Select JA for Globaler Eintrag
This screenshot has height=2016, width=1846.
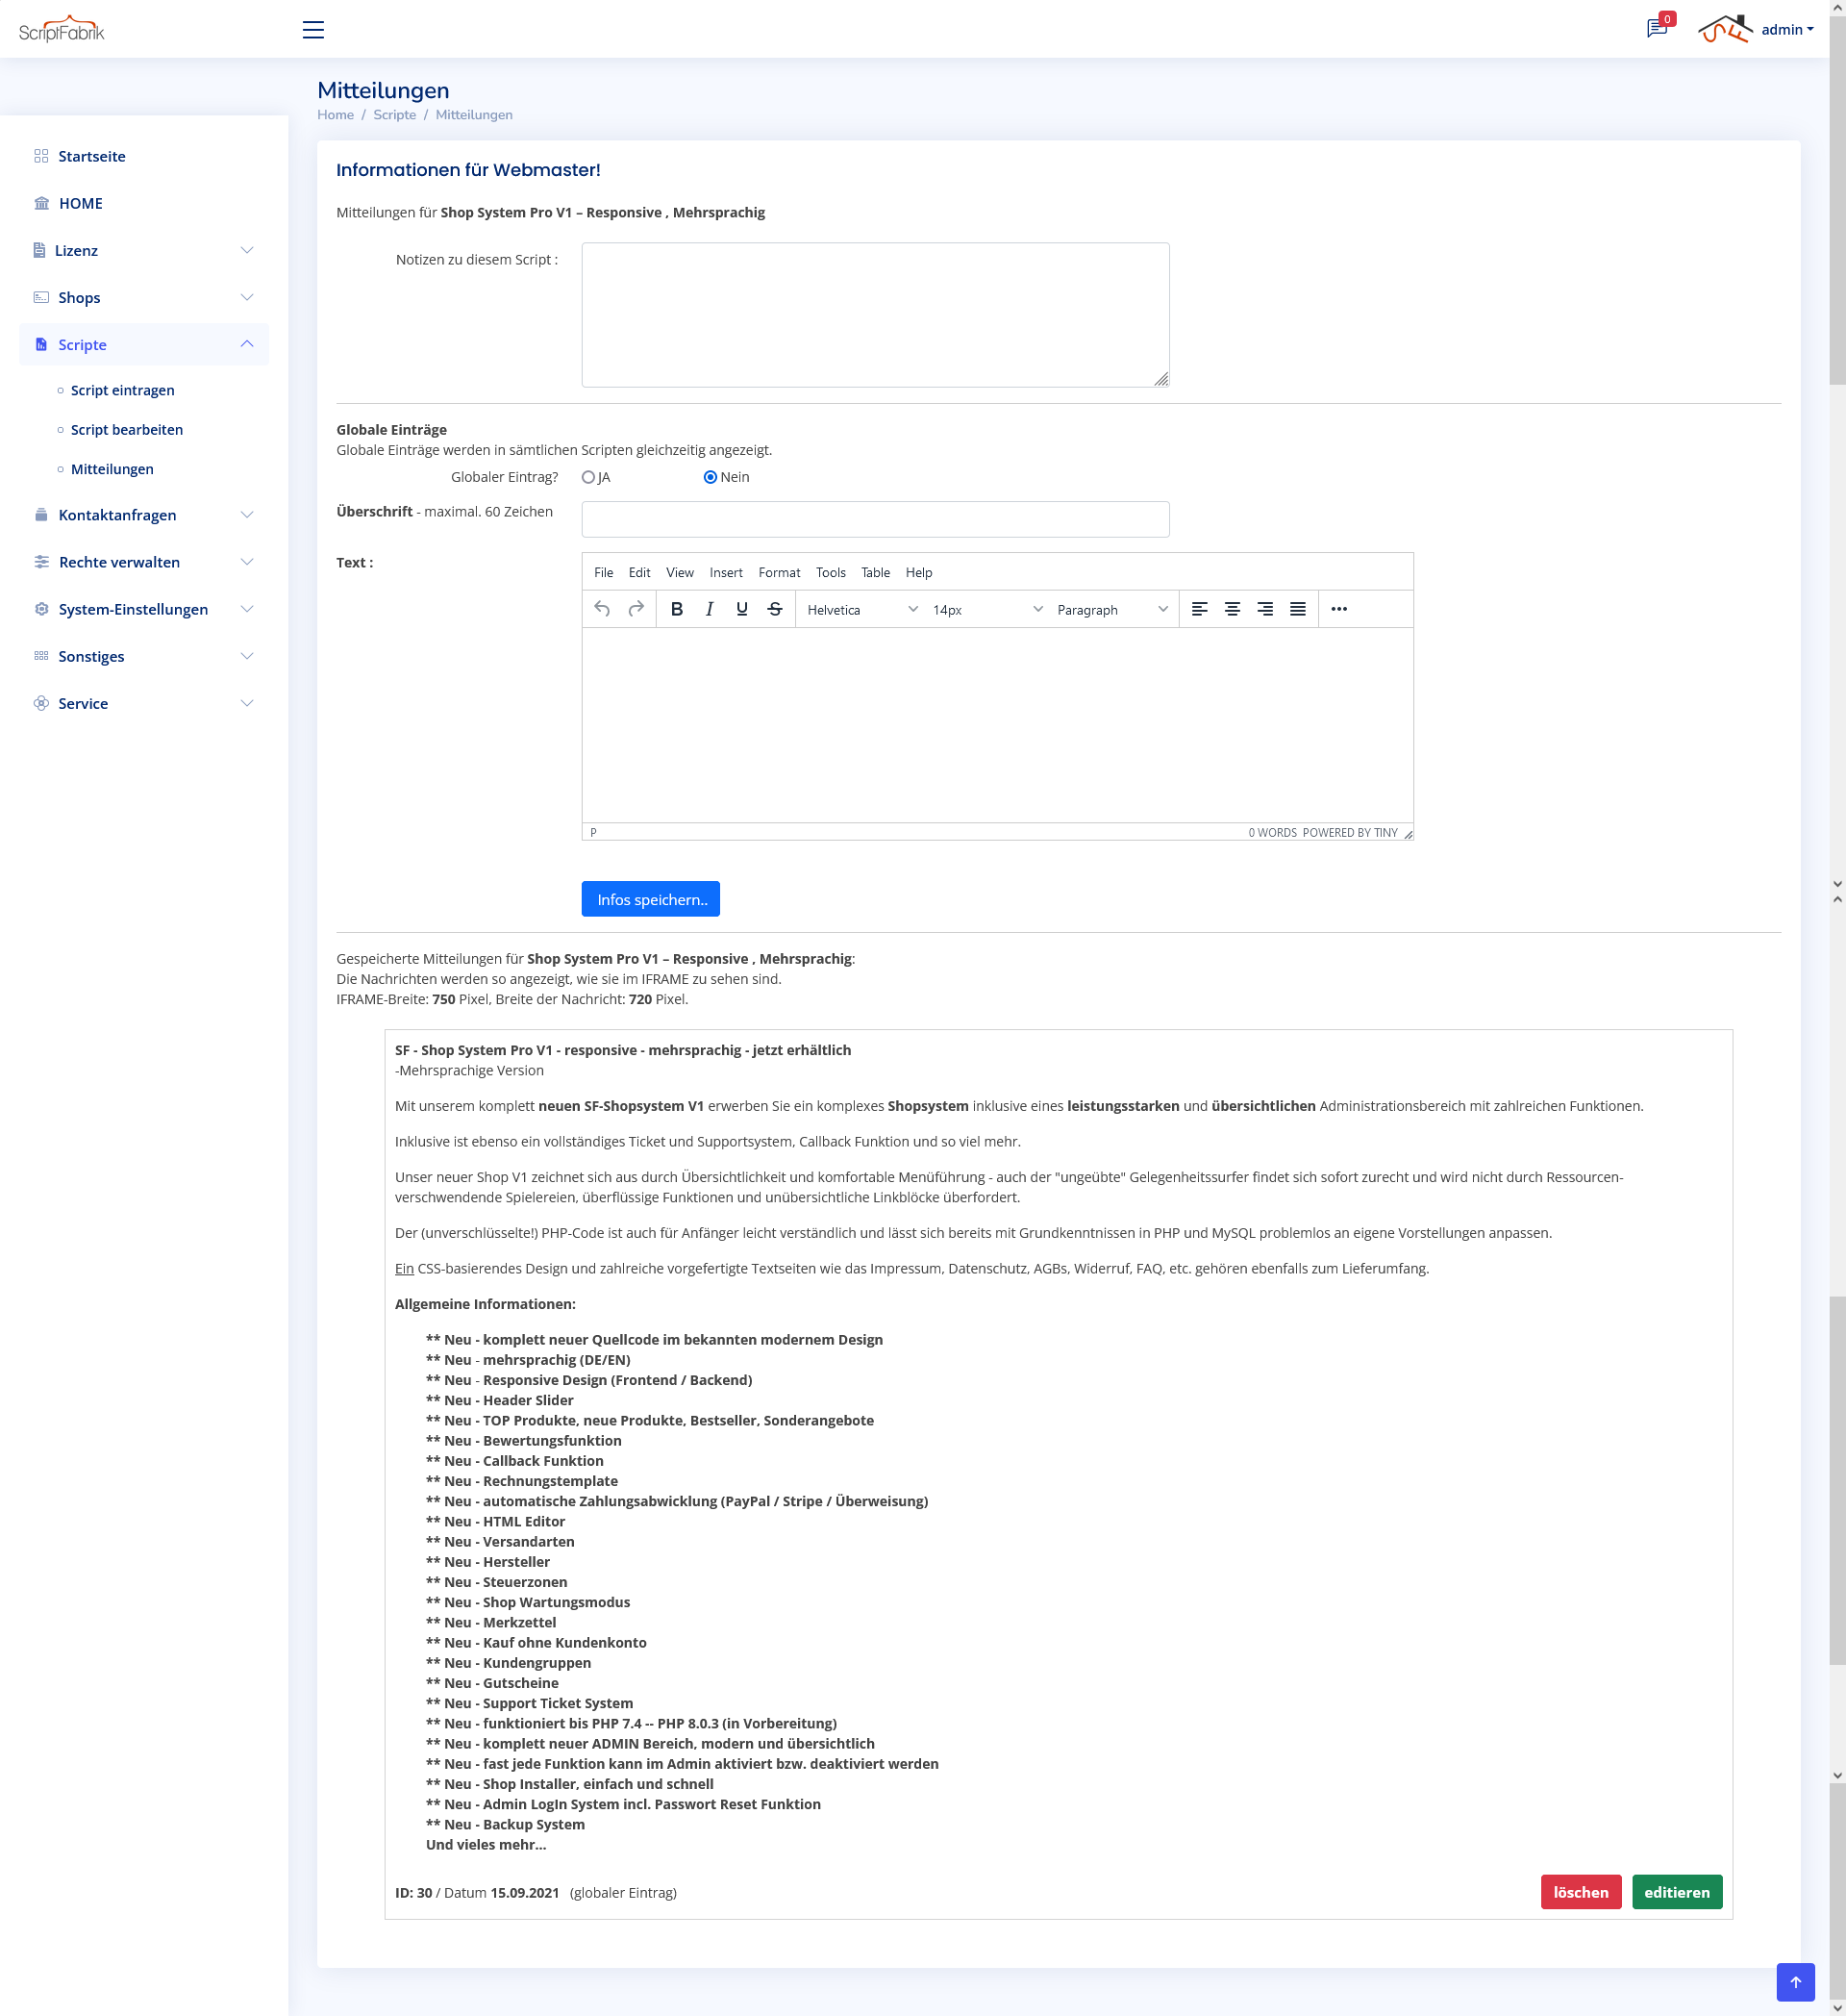click(x=588, y=477)
